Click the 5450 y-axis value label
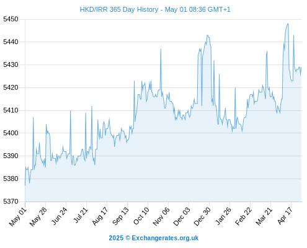The image size is (307, 248). pos(11,19)
